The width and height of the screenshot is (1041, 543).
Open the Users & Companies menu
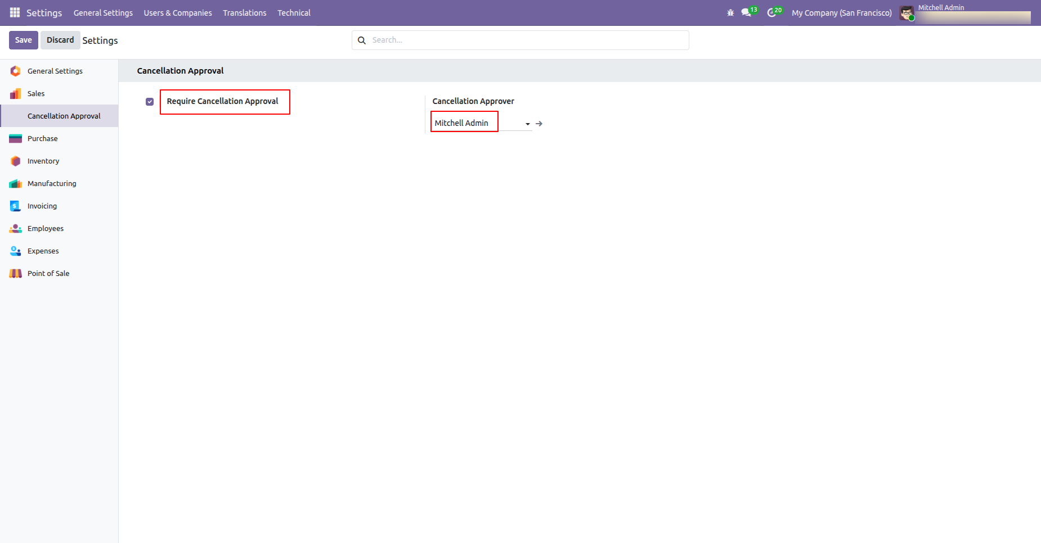tap(178, 13)
